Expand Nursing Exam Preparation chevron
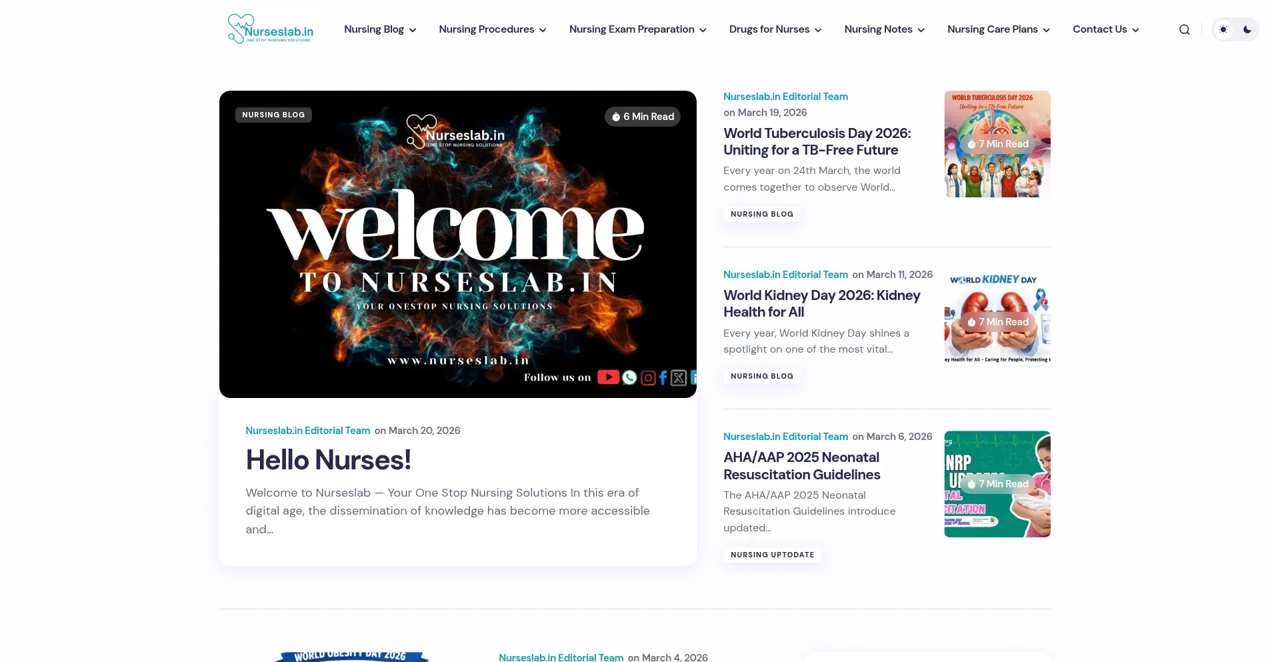The width and height of the screenshot is (1280, 662). tap(703, 30)
